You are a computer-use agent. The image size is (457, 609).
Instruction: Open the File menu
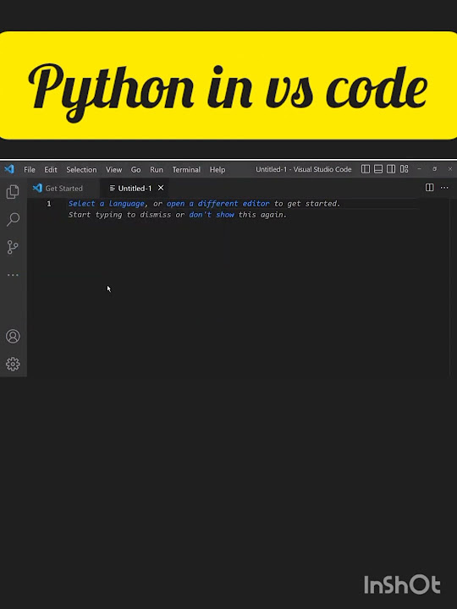point(30,170)
